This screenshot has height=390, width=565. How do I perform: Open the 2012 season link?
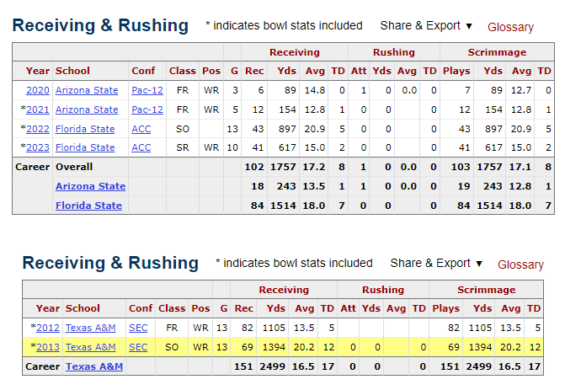[x=48, y=328]
